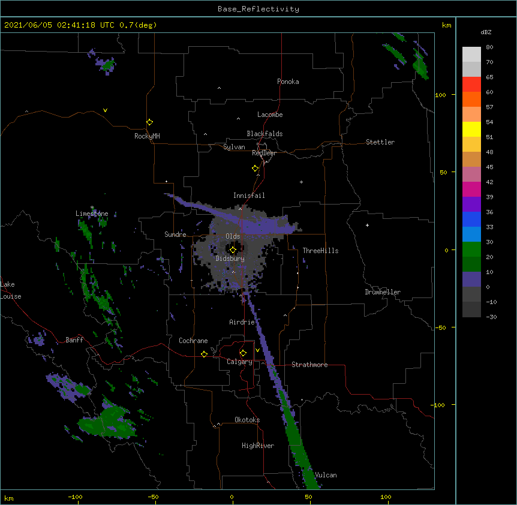Pick the red 60-65 dBZ legend swatch
This screenshot has width=517, height=505.
click(x=471, y=85)
